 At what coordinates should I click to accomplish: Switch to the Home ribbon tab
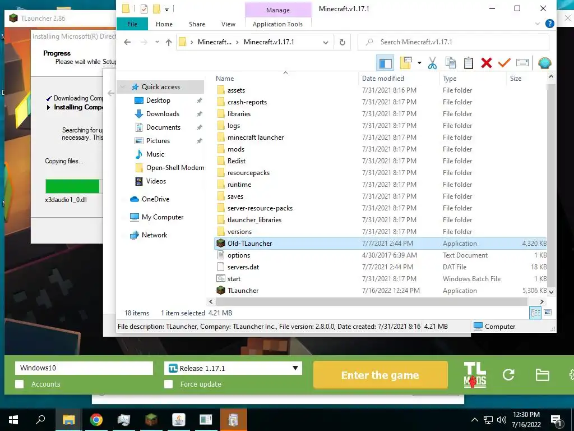tap(164, 24)
